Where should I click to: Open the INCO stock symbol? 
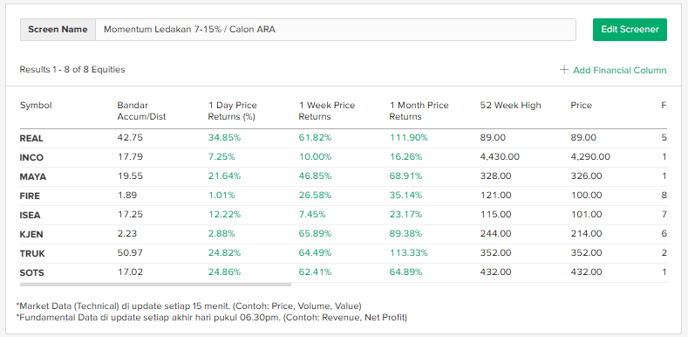[31, 158]
